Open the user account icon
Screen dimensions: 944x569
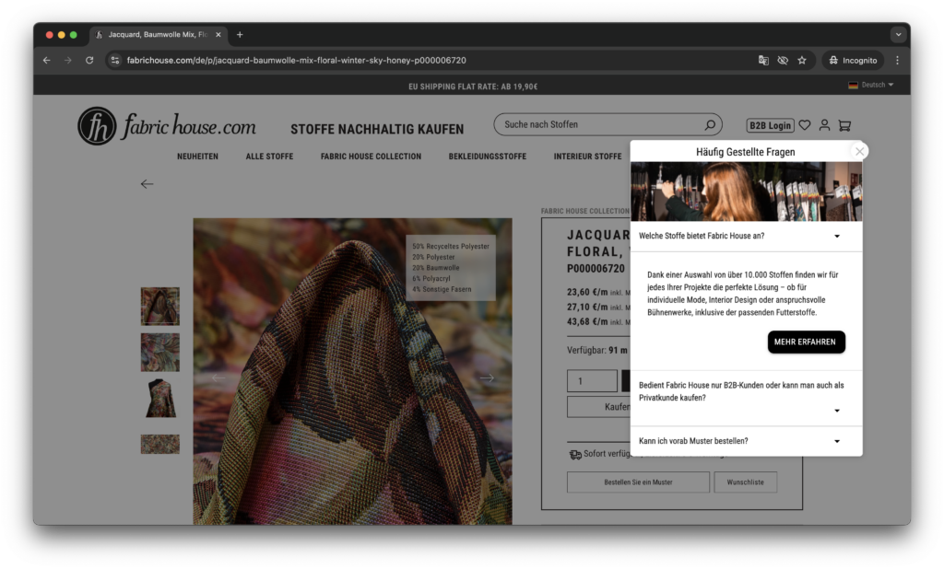click(x=824, y=125)
